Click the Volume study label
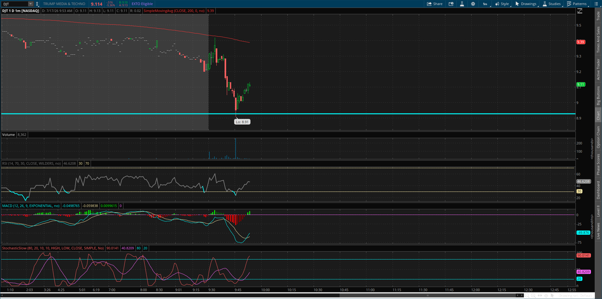Viewport: 602px width, 299px height. coord(8,134)
